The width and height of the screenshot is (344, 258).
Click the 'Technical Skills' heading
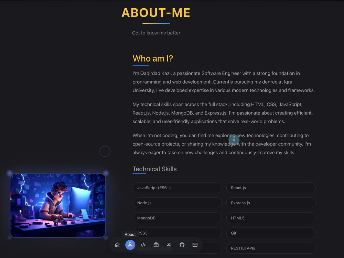click(x=154, y=169)
